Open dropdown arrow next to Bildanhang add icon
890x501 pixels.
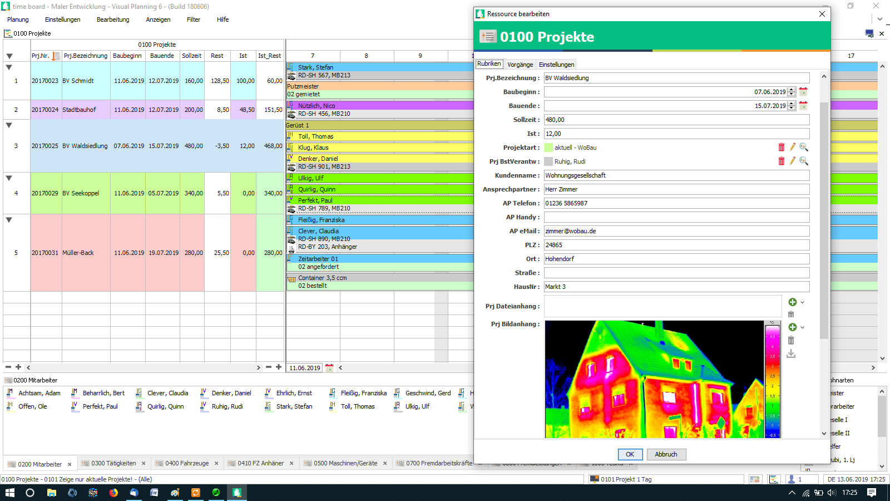[x=802, y=327]
